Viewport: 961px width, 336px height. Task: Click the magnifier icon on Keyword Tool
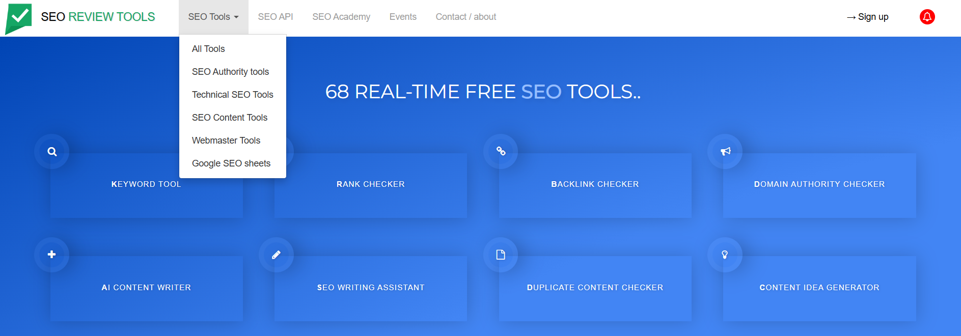52,151
